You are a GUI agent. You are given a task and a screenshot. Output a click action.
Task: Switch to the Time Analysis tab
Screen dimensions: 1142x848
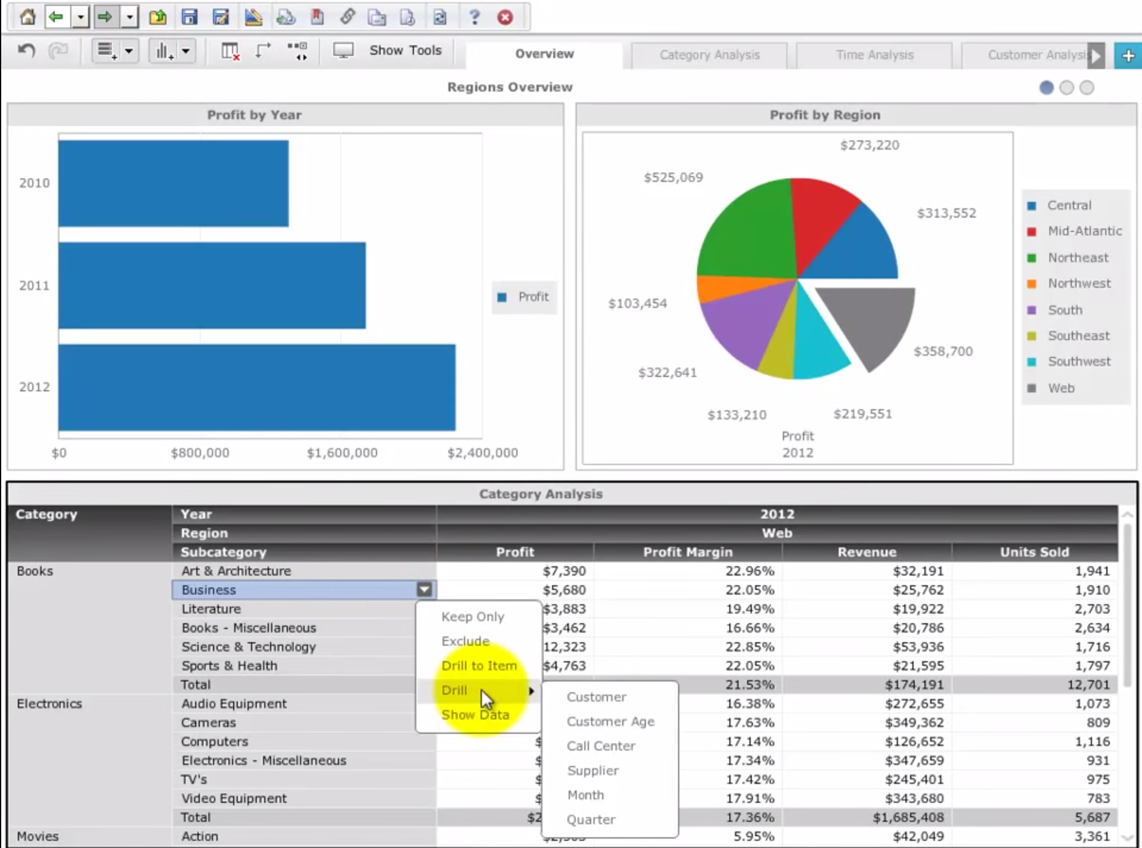click(x=874, y=55)
